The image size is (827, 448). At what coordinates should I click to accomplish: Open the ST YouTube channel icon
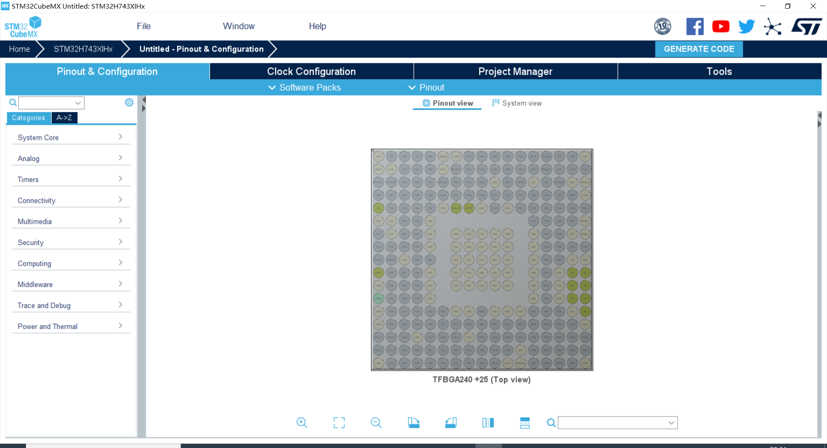click(721, 27)
